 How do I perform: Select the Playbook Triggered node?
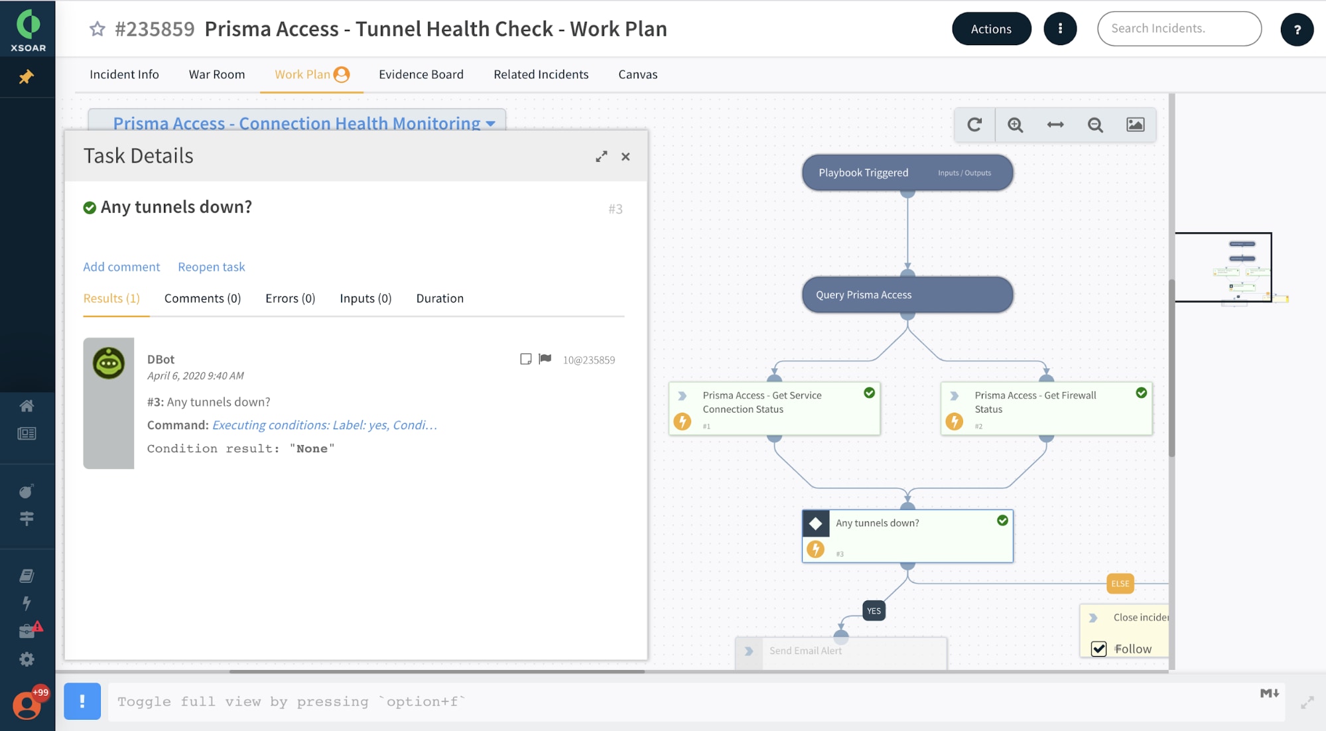tap(907, 172)
